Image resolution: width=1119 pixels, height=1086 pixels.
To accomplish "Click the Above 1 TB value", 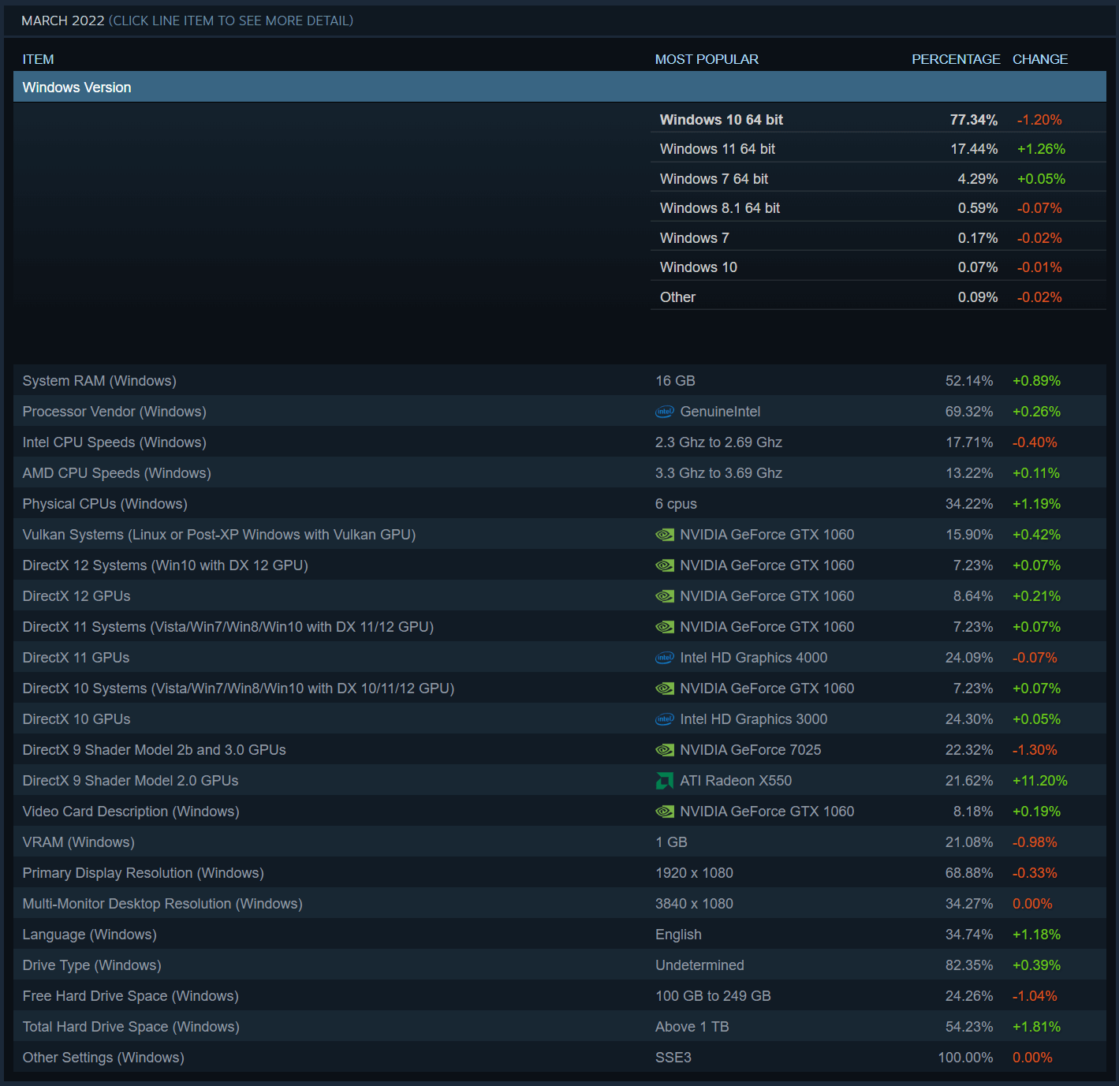I will (692, 1027).
